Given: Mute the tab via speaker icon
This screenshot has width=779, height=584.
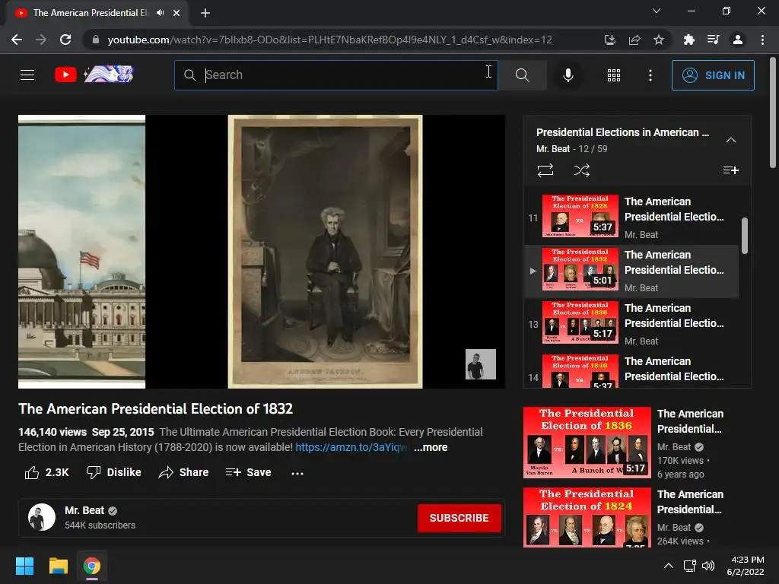Looking at the screenshot, I should point(160,13).
